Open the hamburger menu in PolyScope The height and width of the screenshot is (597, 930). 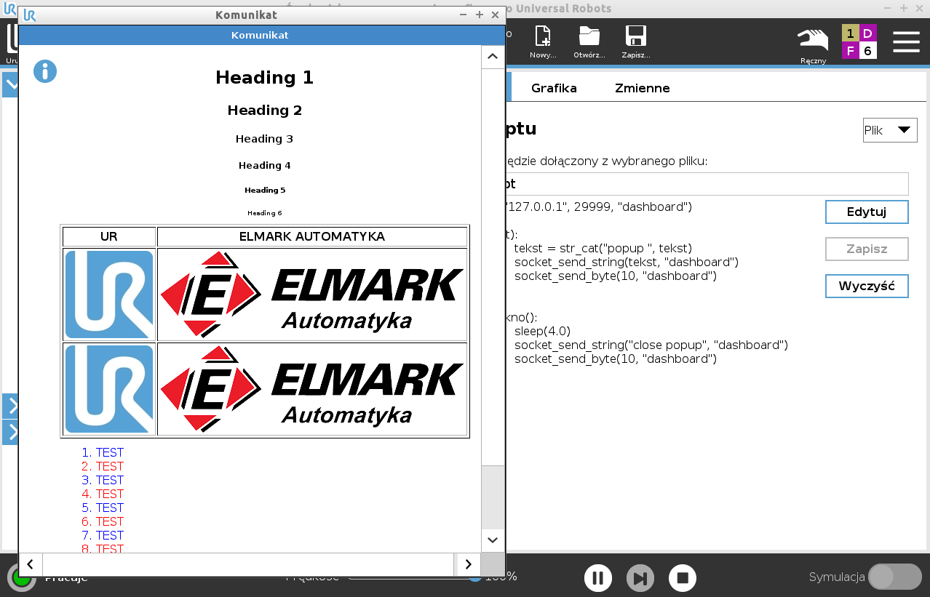[x=906, y=41]
